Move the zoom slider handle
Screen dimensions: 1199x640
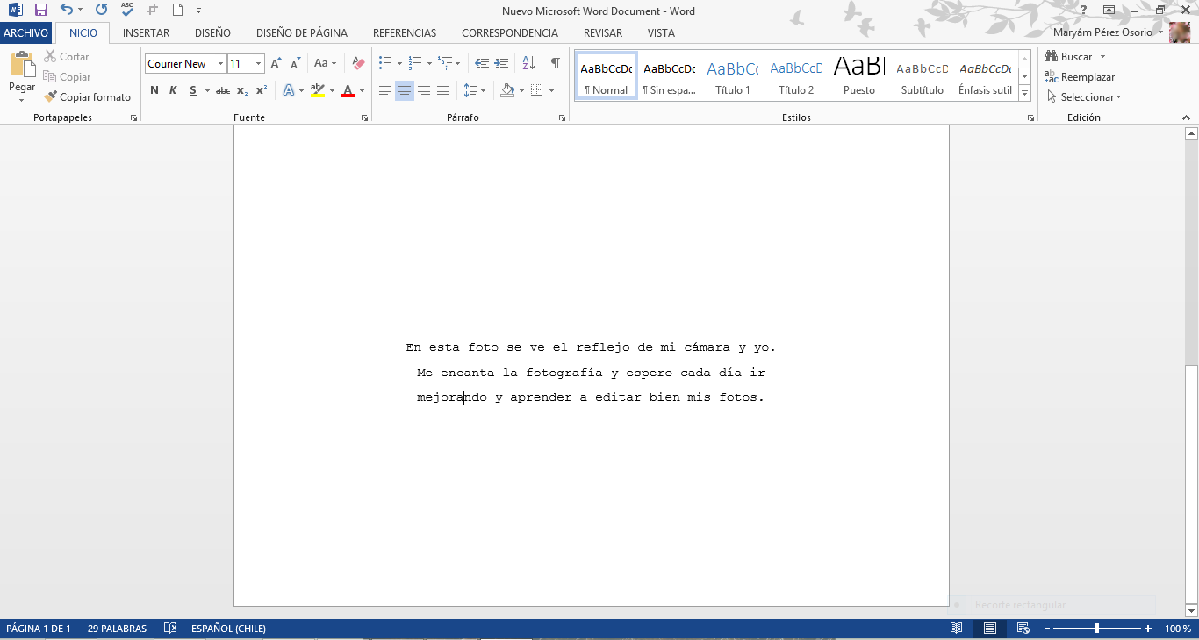1097,629
